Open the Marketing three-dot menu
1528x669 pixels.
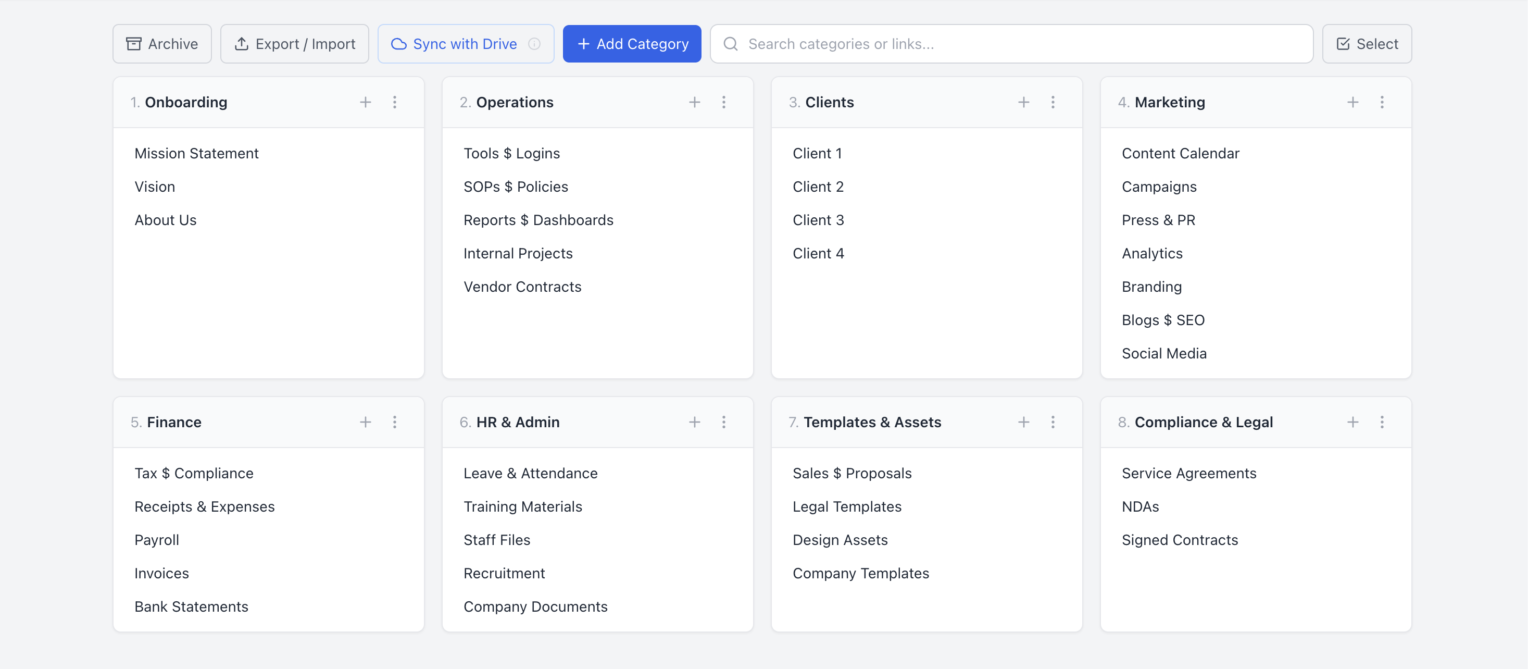[1382, 102]
